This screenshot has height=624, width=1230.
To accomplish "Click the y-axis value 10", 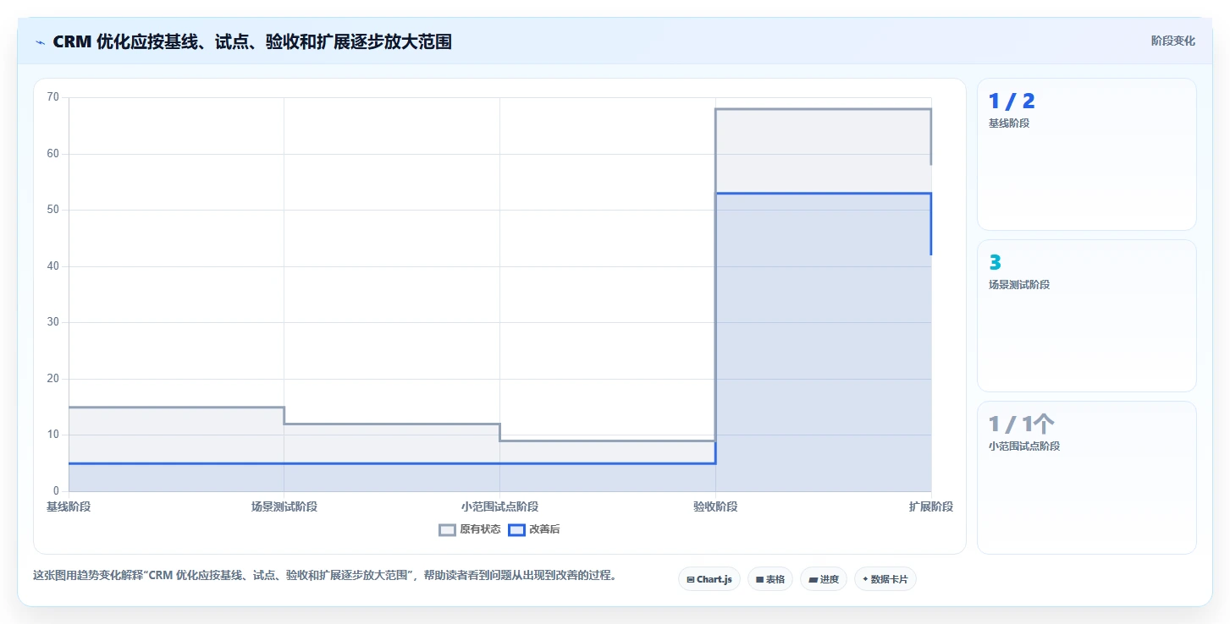I will click(x=53, y=435).
